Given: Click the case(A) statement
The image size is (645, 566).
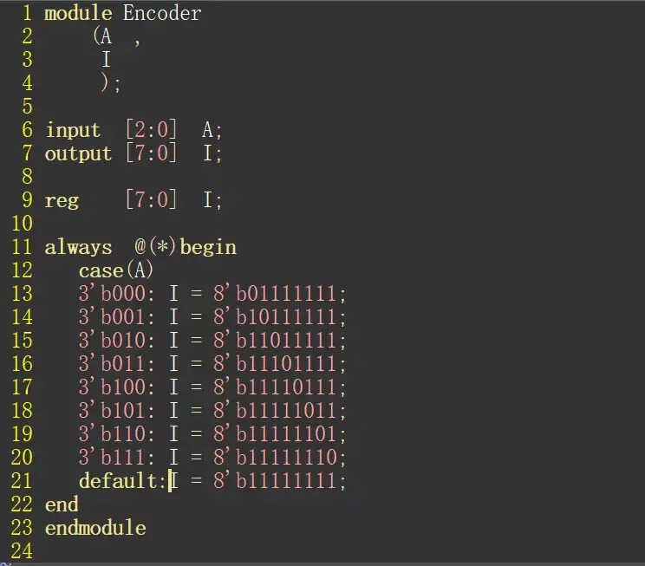Looking at the screenshot, I should pyautogui.click(x=116, y=271).
